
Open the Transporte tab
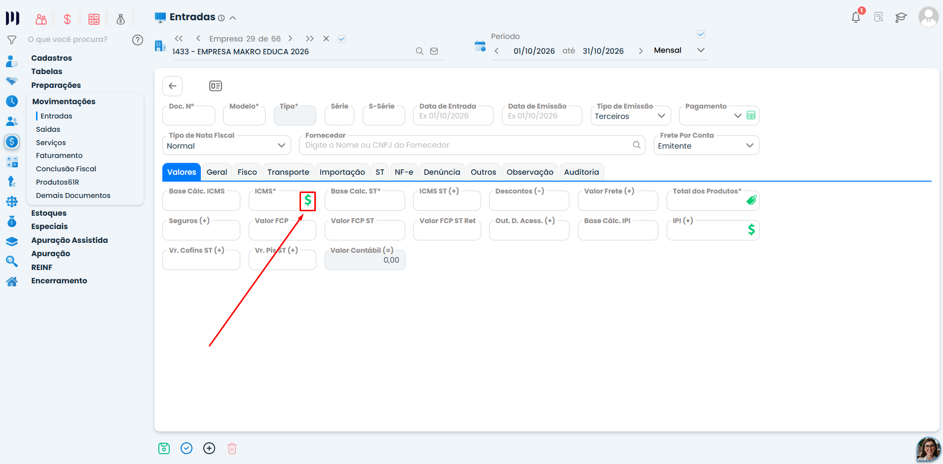click(x=288, y=172)
